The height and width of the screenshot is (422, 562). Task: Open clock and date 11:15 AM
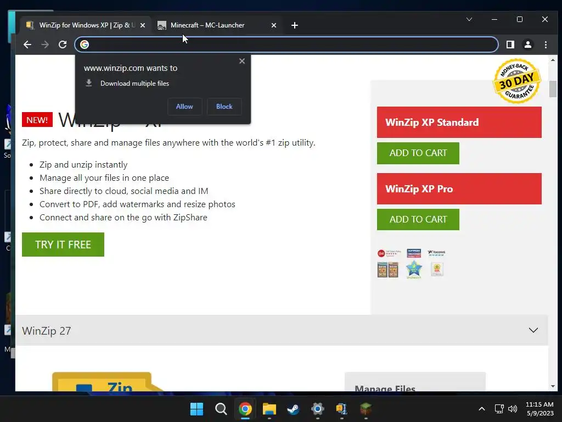(540, 409)
